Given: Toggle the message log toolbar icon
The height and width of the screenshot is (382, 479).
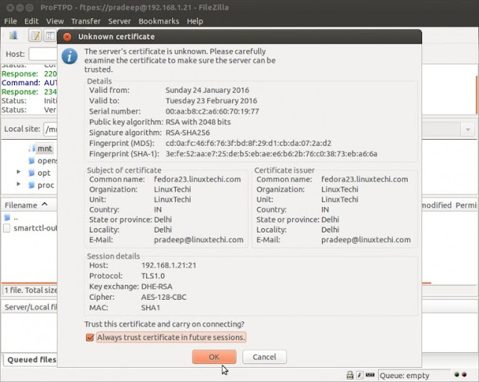Looking at the screenshot, I should 35,36.
